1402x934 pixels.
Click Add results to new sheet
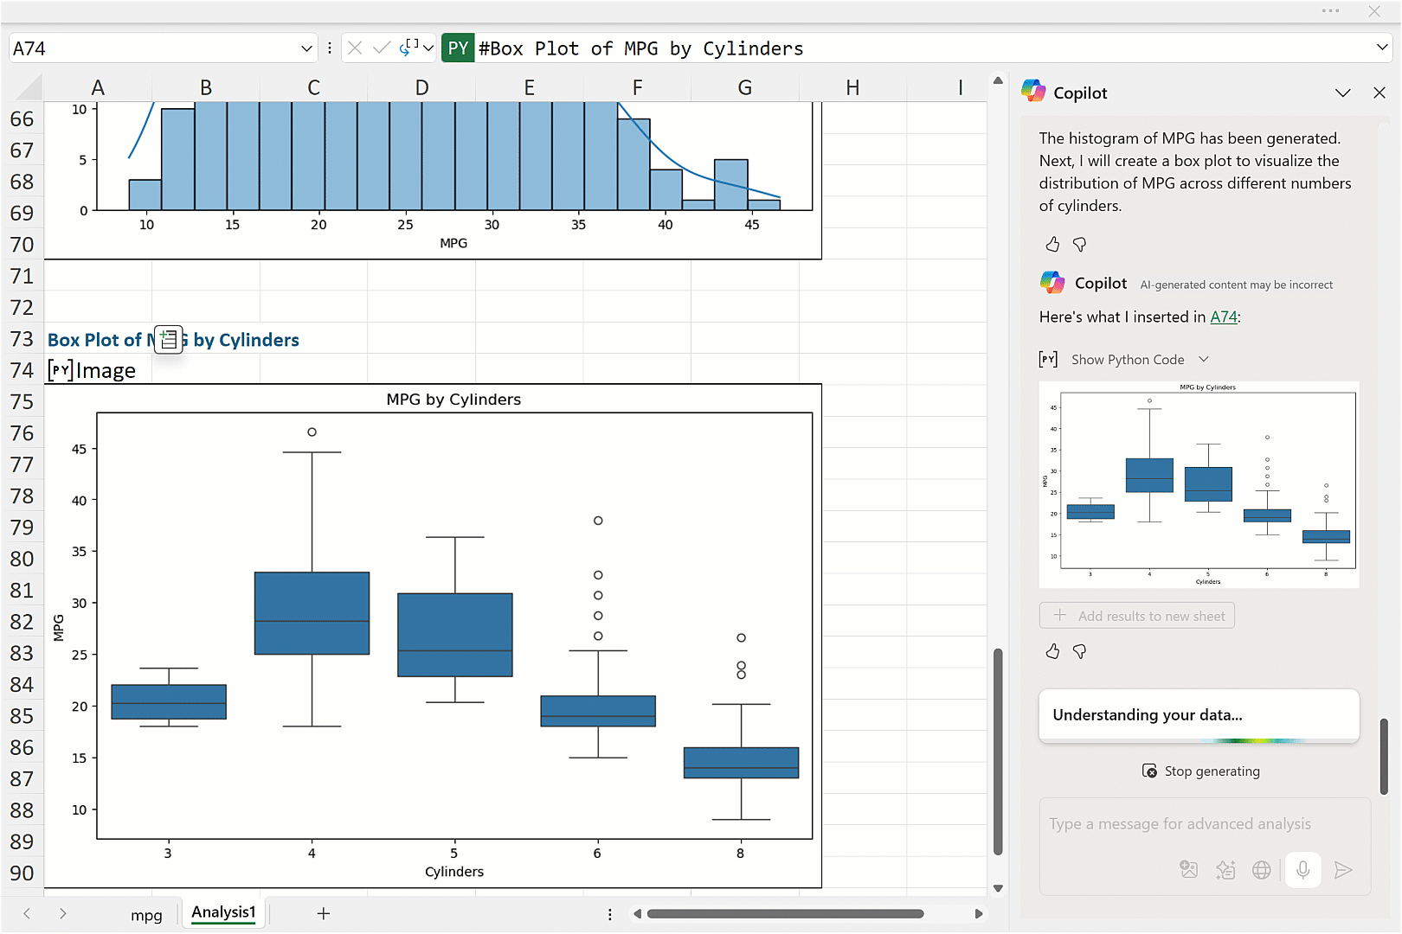coord(1137,616)
